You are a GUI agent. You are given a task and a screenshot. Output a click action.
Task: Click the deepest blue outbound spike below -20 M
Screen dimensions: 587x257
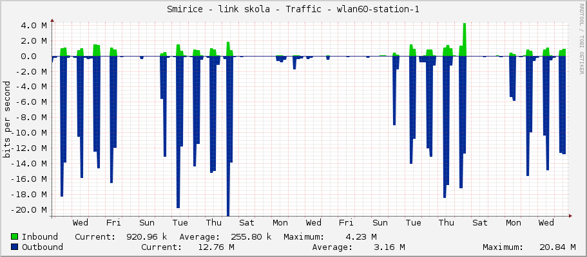tap(228, 136)
